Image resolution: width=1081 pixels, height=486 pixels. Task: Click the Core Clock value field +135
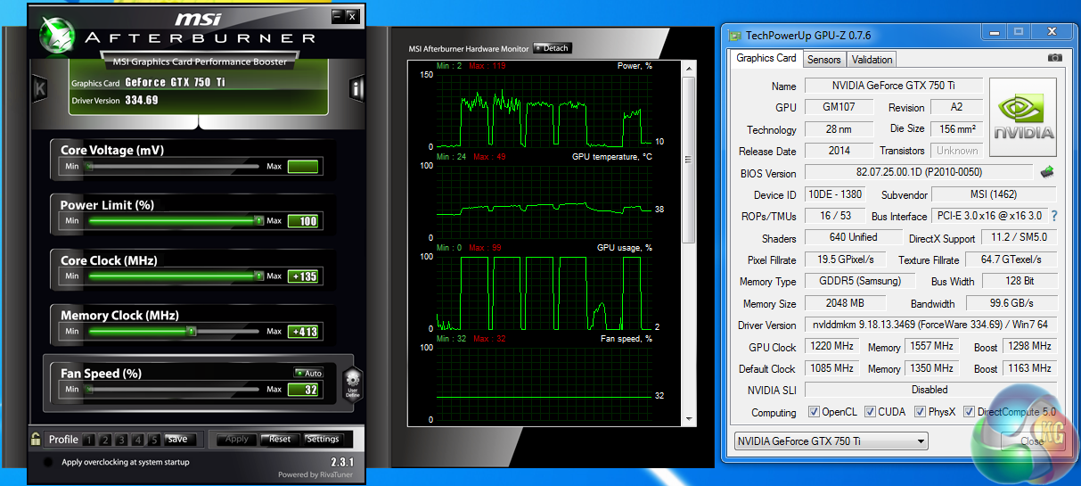[303, 276]
